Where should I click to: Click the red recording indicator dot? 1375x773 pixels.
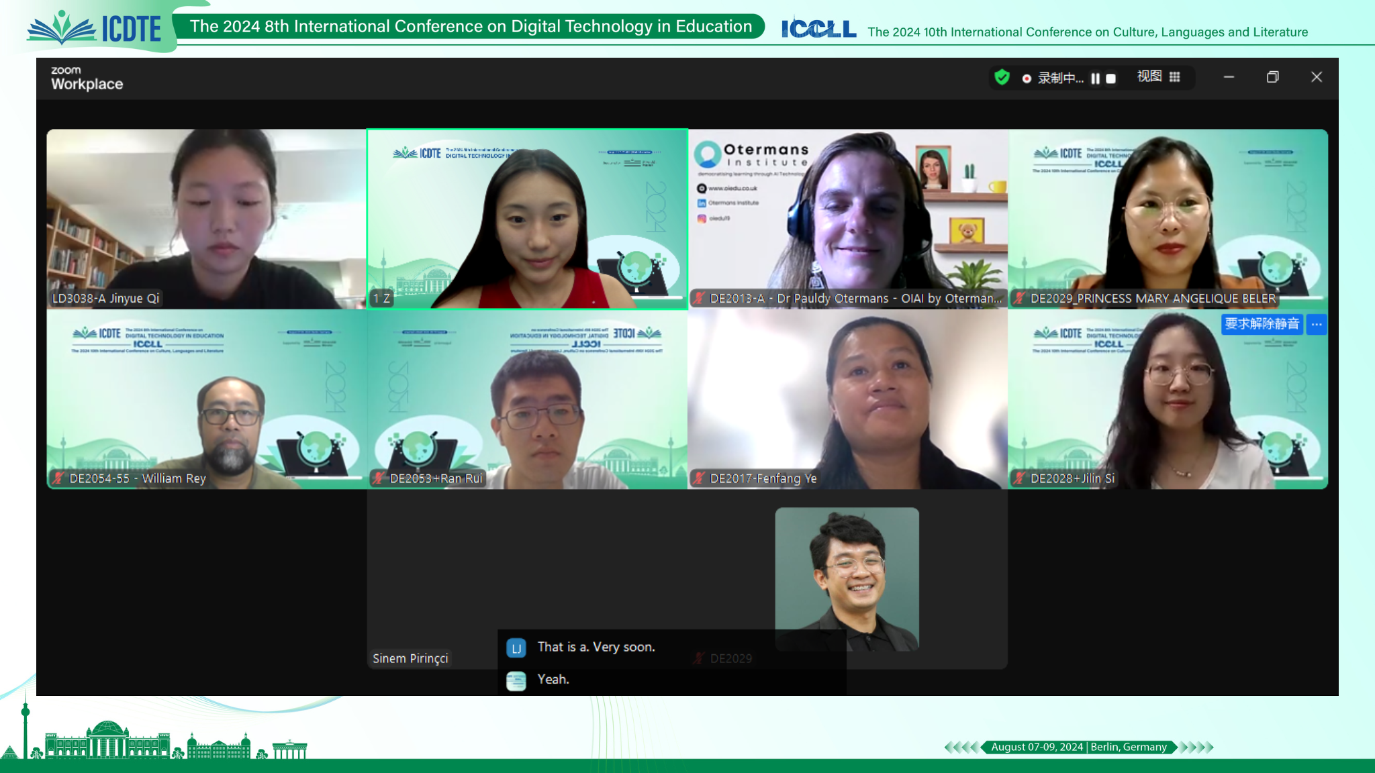1027,79
